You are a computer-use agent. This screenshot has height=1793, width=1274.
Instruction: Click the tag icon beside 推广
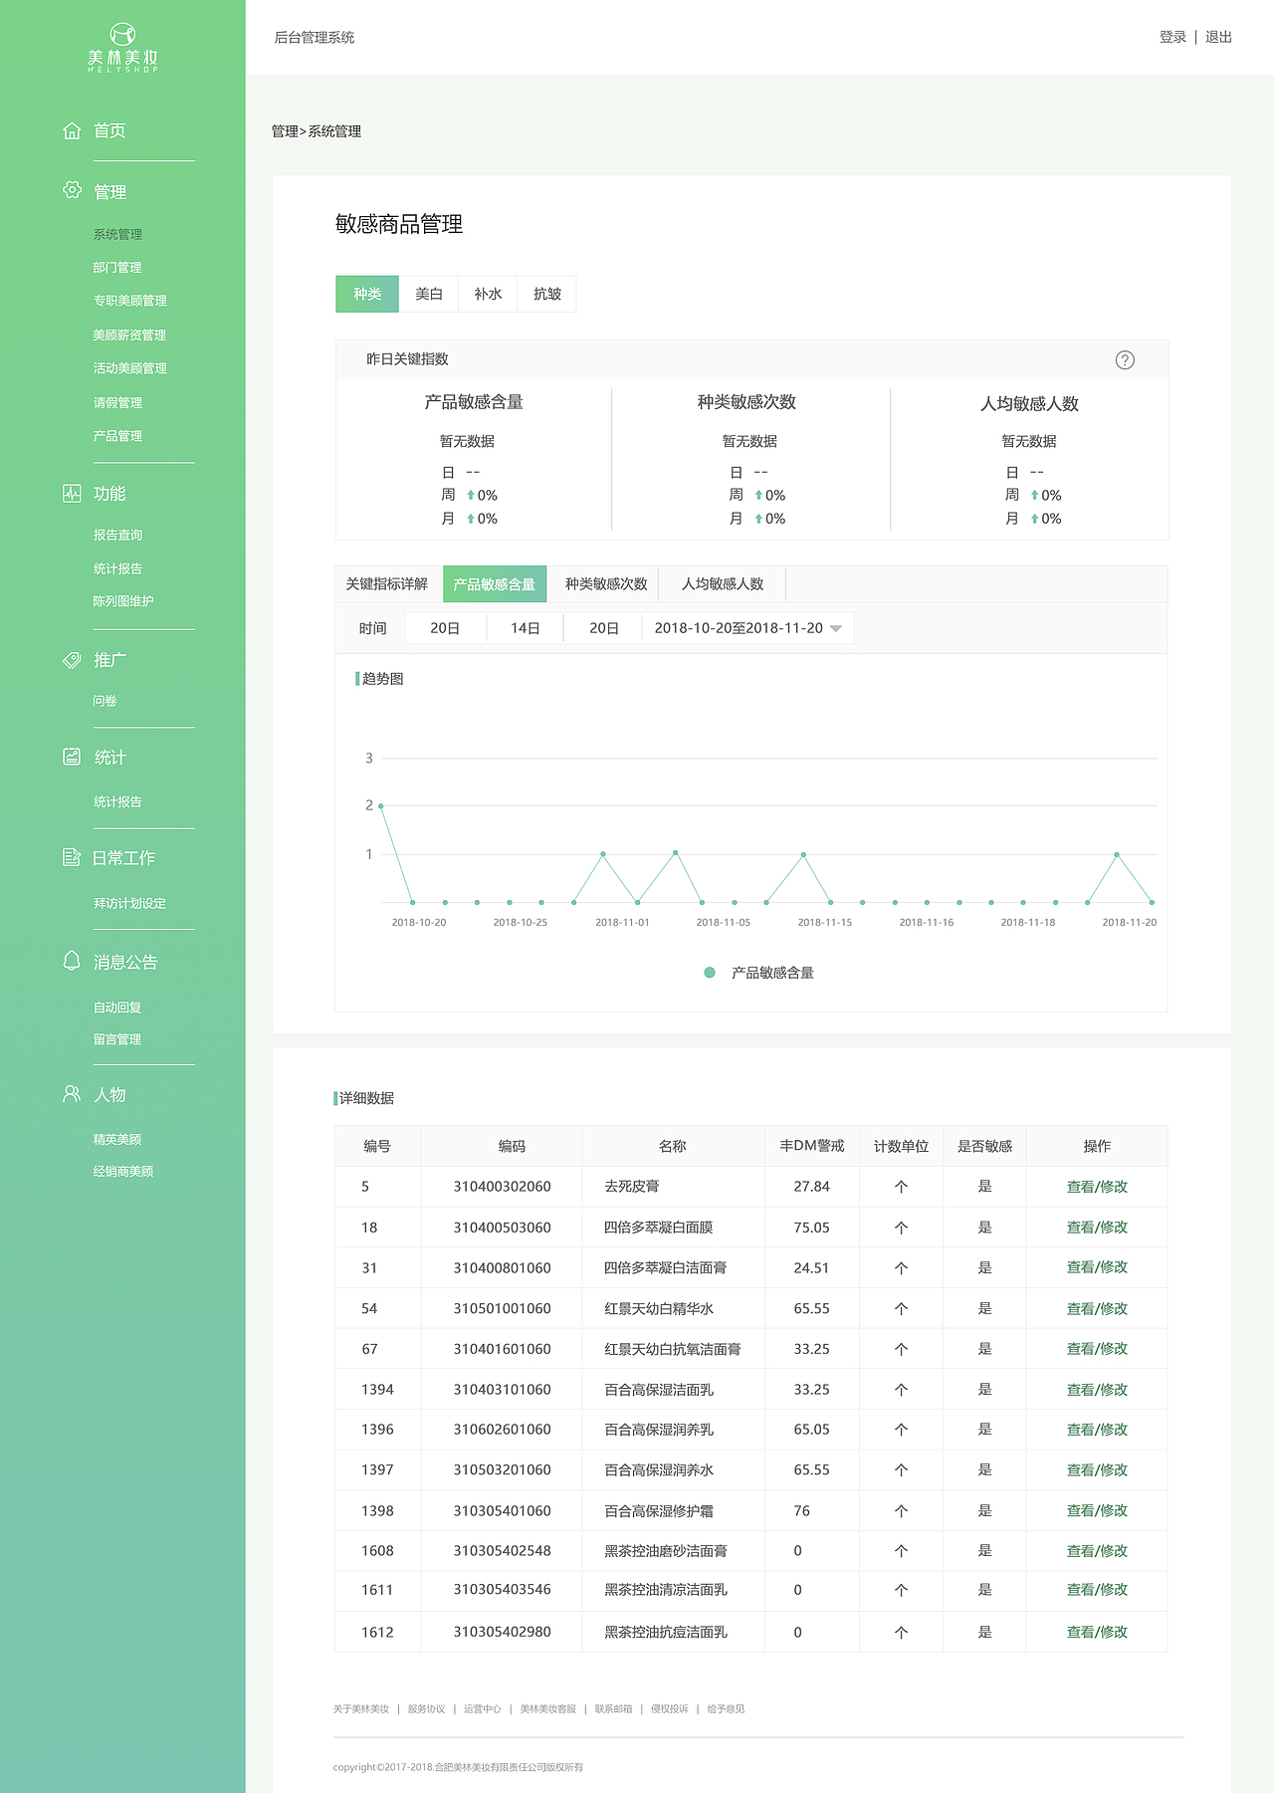72,659
